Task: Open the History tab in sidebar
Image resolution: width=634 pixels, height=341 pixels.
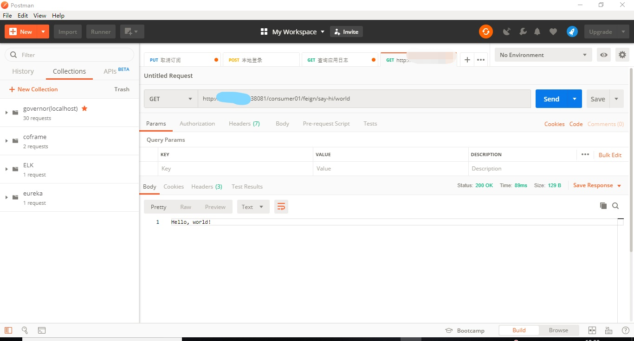Action: tap(23, 71)
